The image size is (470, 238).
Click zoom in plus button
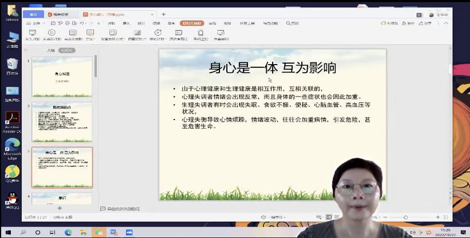[438, 217]
